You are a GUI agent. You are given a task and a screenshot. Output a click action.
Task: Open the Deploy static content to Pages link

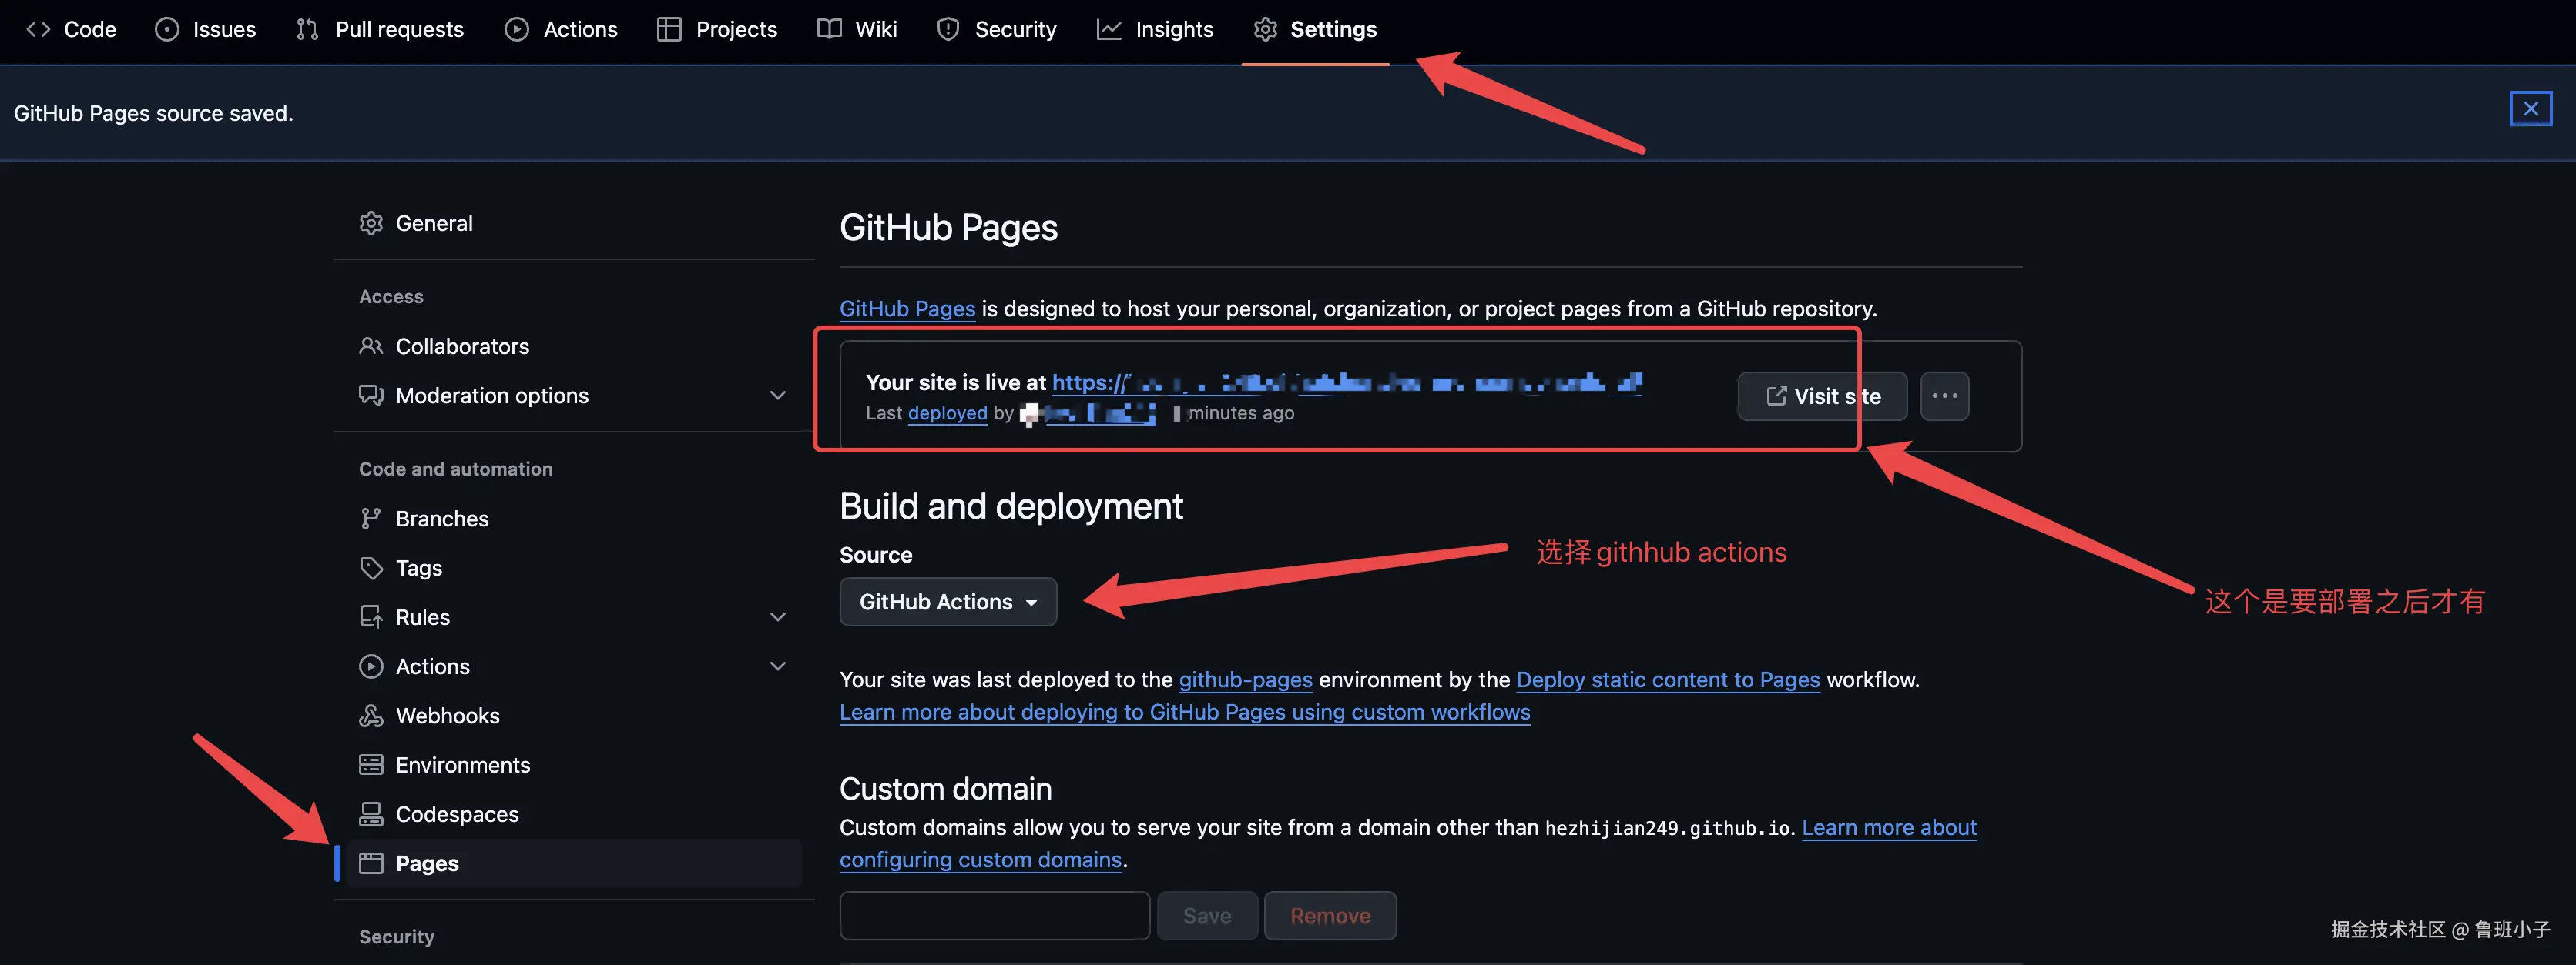1667,680
